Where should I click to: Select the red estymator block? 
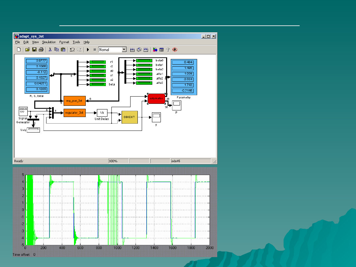[x=156, y=99]
